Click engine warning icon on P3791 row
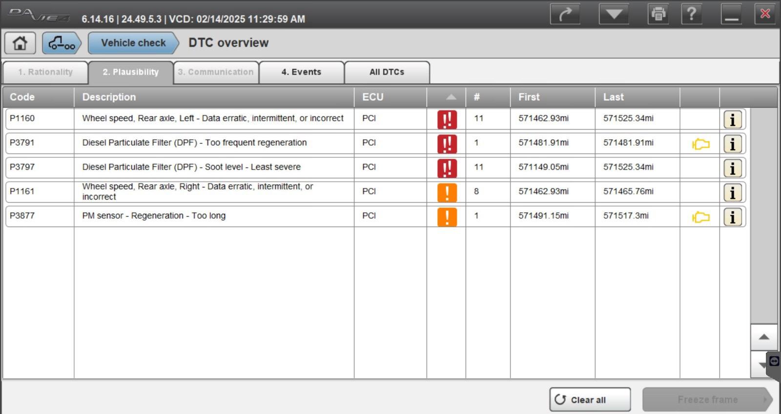The width and height of the screenshot is (781, 414). pyautogui.click(x=700, y=144)
